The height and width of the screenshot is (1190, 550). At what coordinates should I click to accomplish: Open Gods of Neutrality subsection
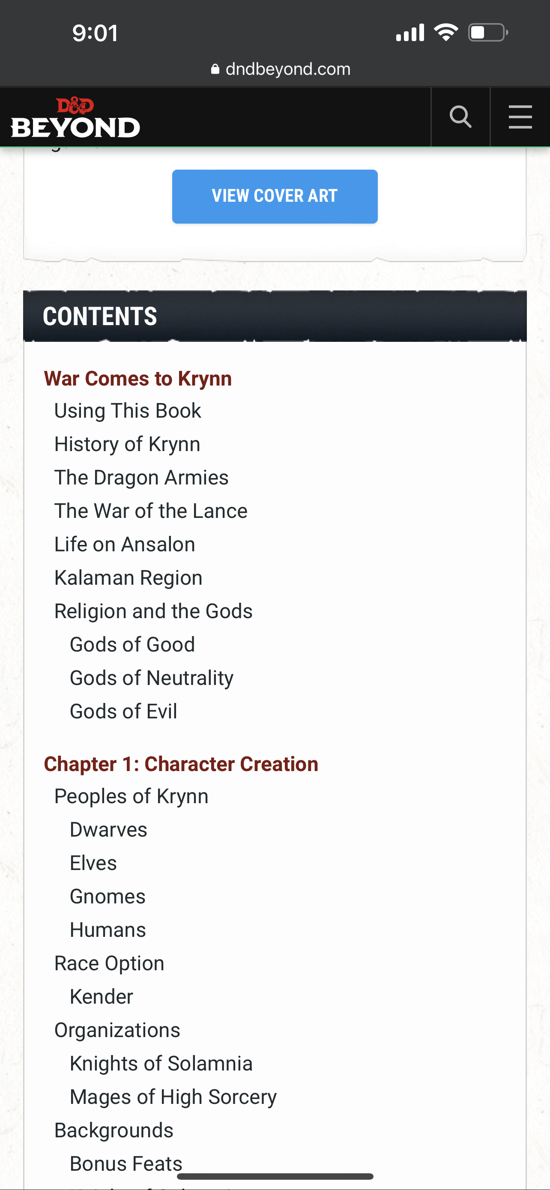(x=152, y=678)
